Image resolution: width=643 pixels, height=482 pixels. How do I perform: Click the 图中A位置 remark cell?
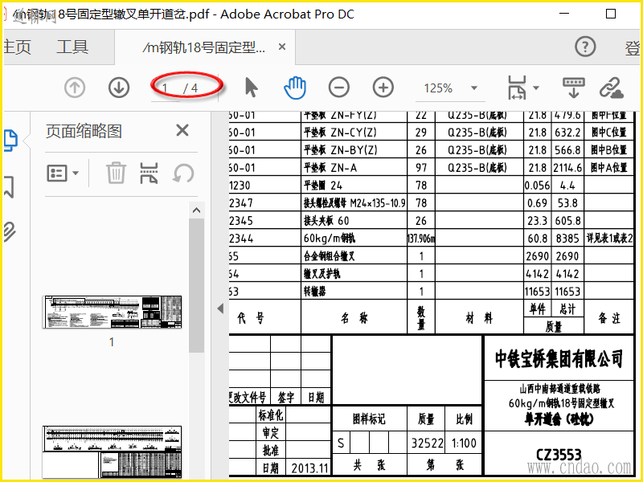point(609,168)
